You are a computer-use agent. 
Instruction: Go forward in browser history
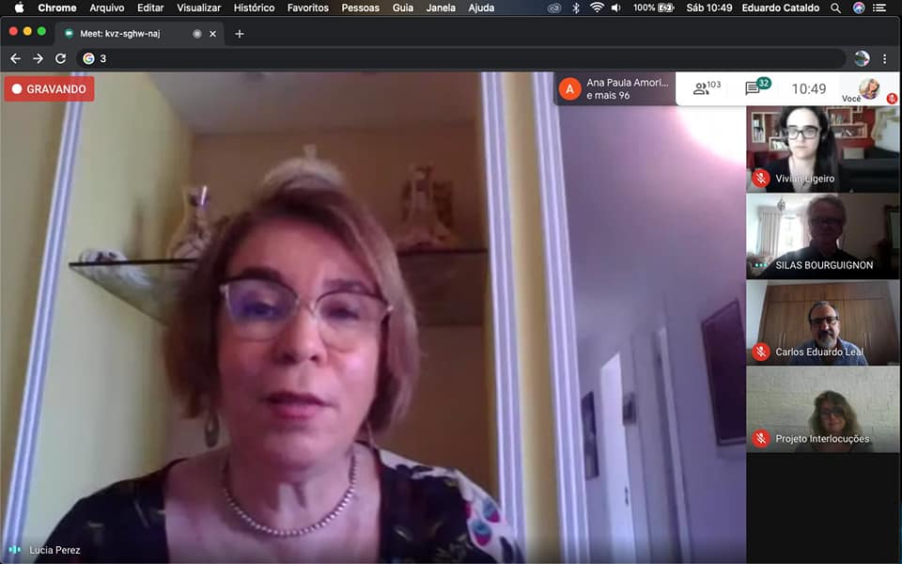pyautogui.click(x=38, y=58)
